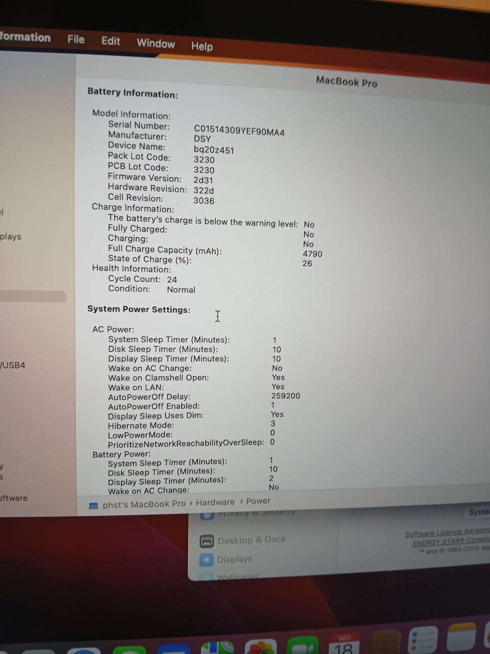Click the PCB Lot Code value 3230
Screen dimensions: 490x654
point(204,170)
